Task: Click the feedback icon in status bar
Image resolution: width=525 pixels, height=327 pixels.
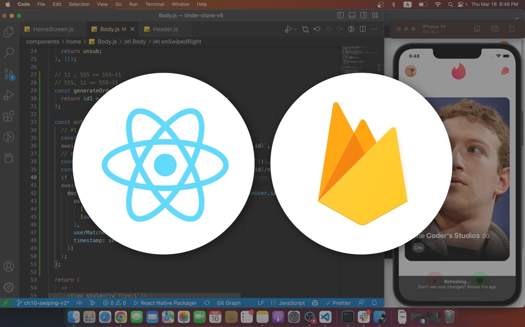Action: point(361,303)
